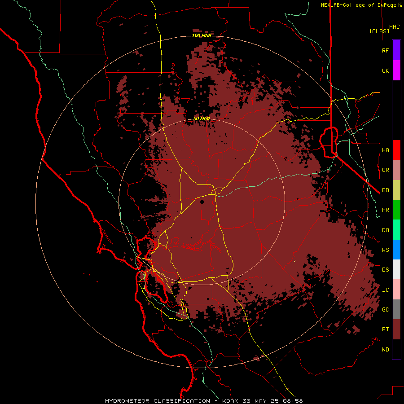The height and width of the screenshot is (404, 404).
Task: Select the GC gray legend swatch
Action: click(x=396, y=309)
